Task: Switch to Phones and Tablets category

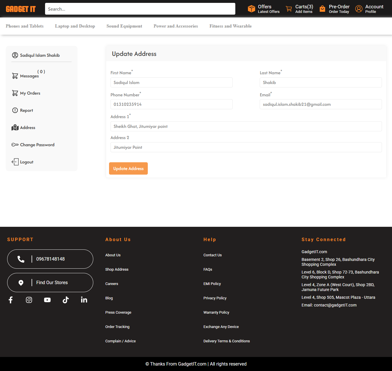Action: 25,26
